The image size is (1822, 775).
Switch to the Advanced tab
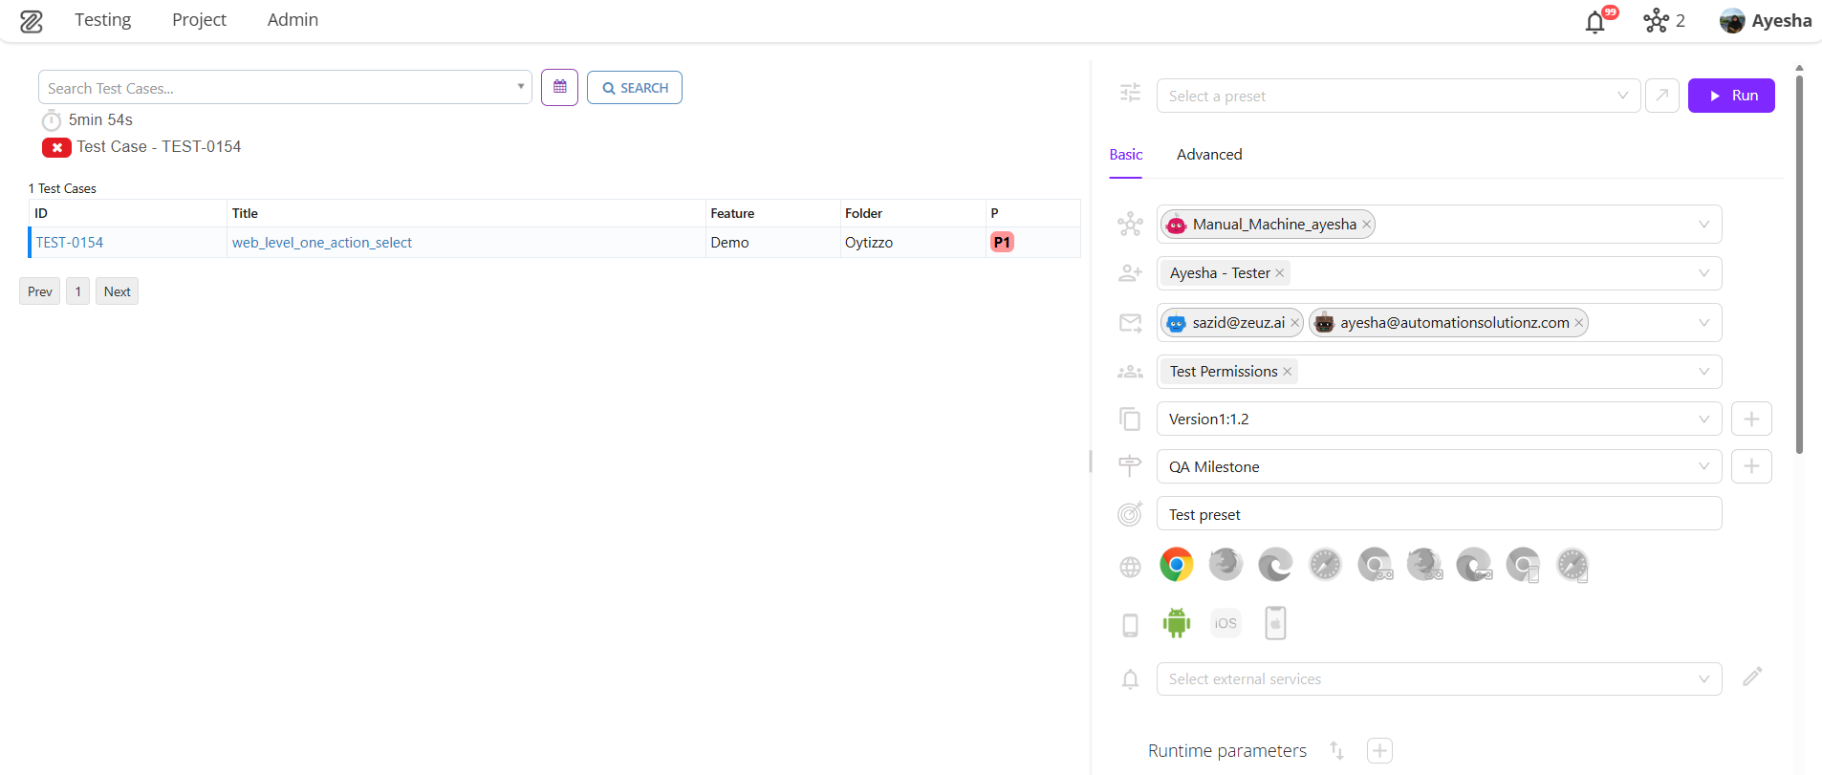[1208, 155]
